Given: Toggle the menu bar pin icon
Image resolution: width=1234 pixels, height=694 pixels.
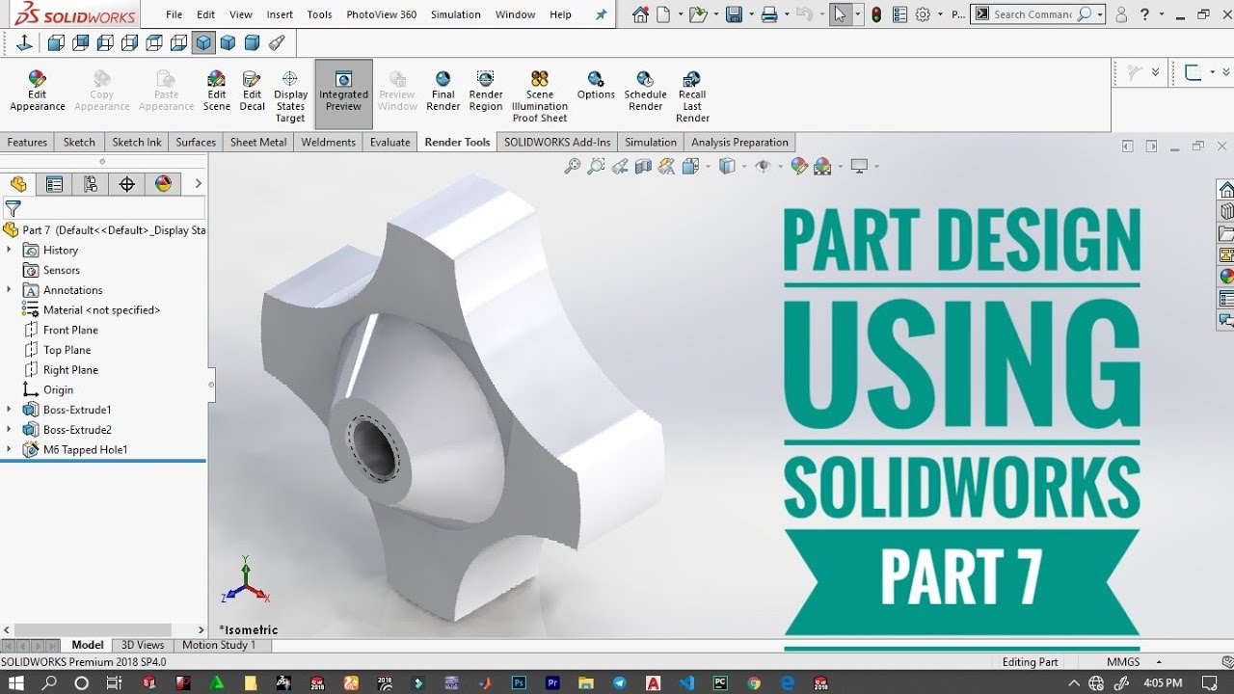Looking at the screenshot, I should (602, 14).
